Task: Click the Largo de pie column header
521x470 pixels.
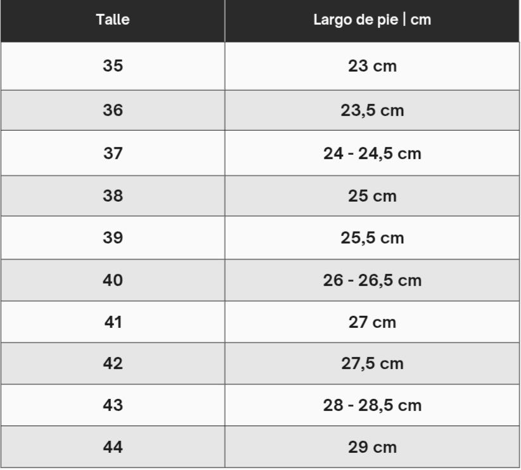Action: (372, 20)
